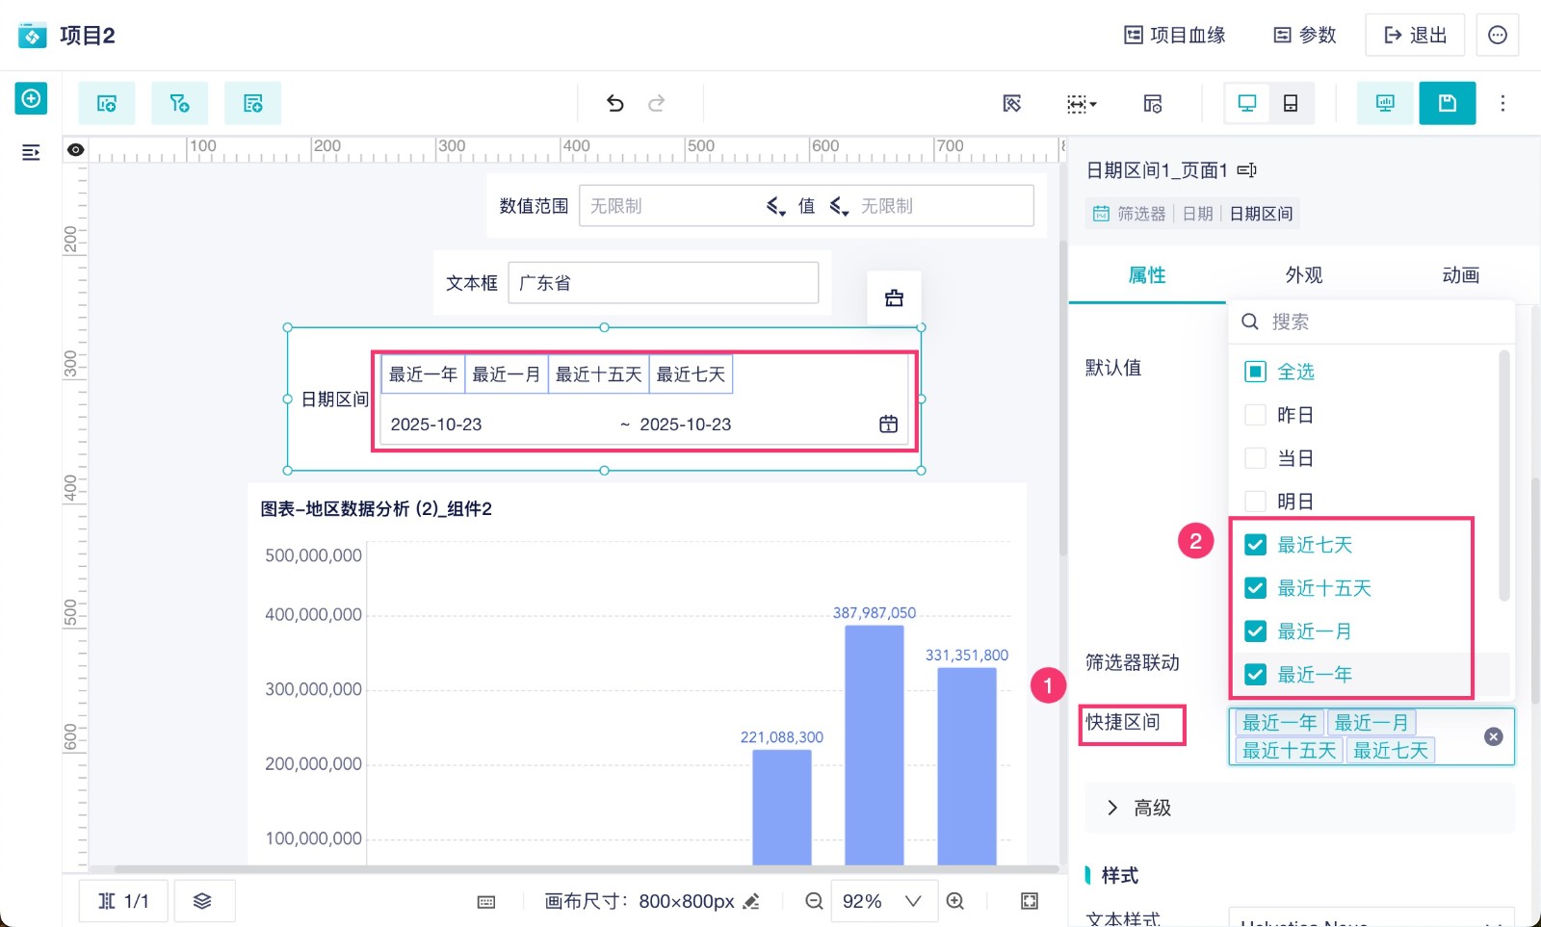The image size is (1541, 927).
Task: Open the date picker calendar icon
Action: 888,425
